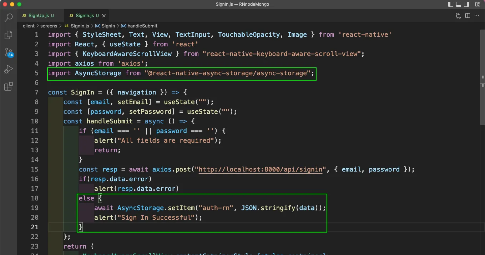
Task: Open the editor More Actions ellipsis menu
Action: pos(476,16)
